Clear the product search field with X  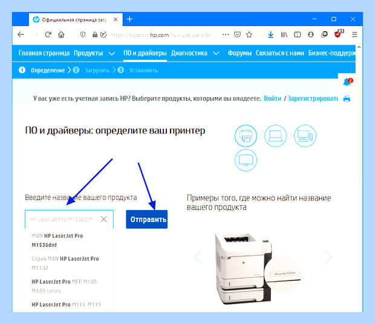click(104, 219)
